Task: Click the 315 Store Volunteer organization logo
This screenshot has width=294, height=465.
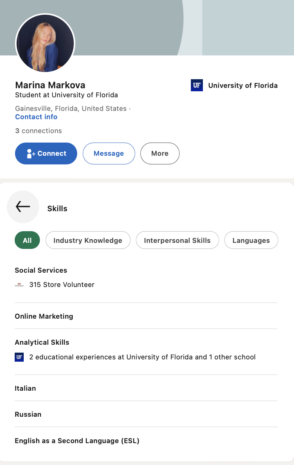Action: (x=19, y=285)
